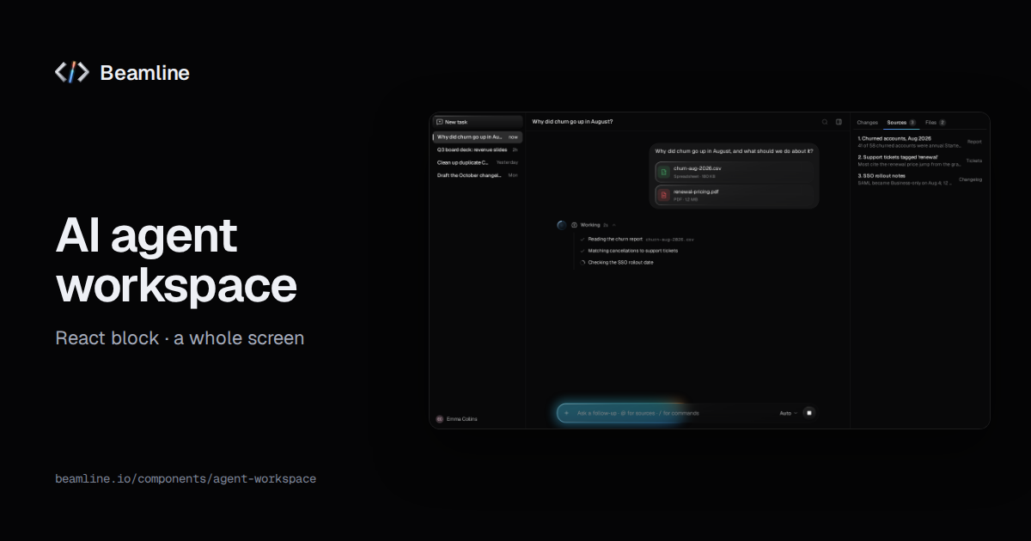Open the churn-aug-2026.csv attachment card
The height and width of the screenshot is (541, 1031).
tap(734, 171)
